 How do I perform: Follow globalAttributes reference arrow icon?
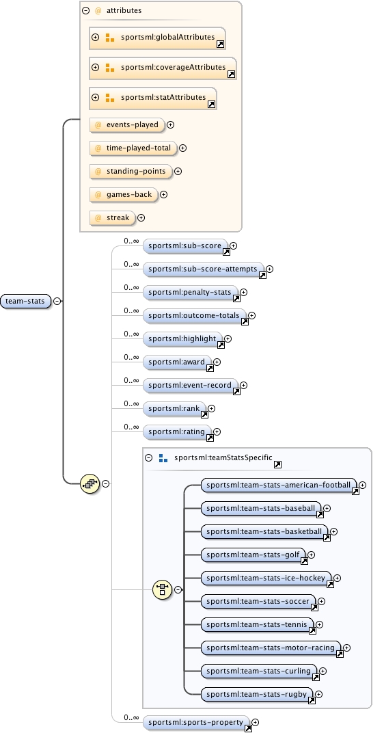coord(220,44)
